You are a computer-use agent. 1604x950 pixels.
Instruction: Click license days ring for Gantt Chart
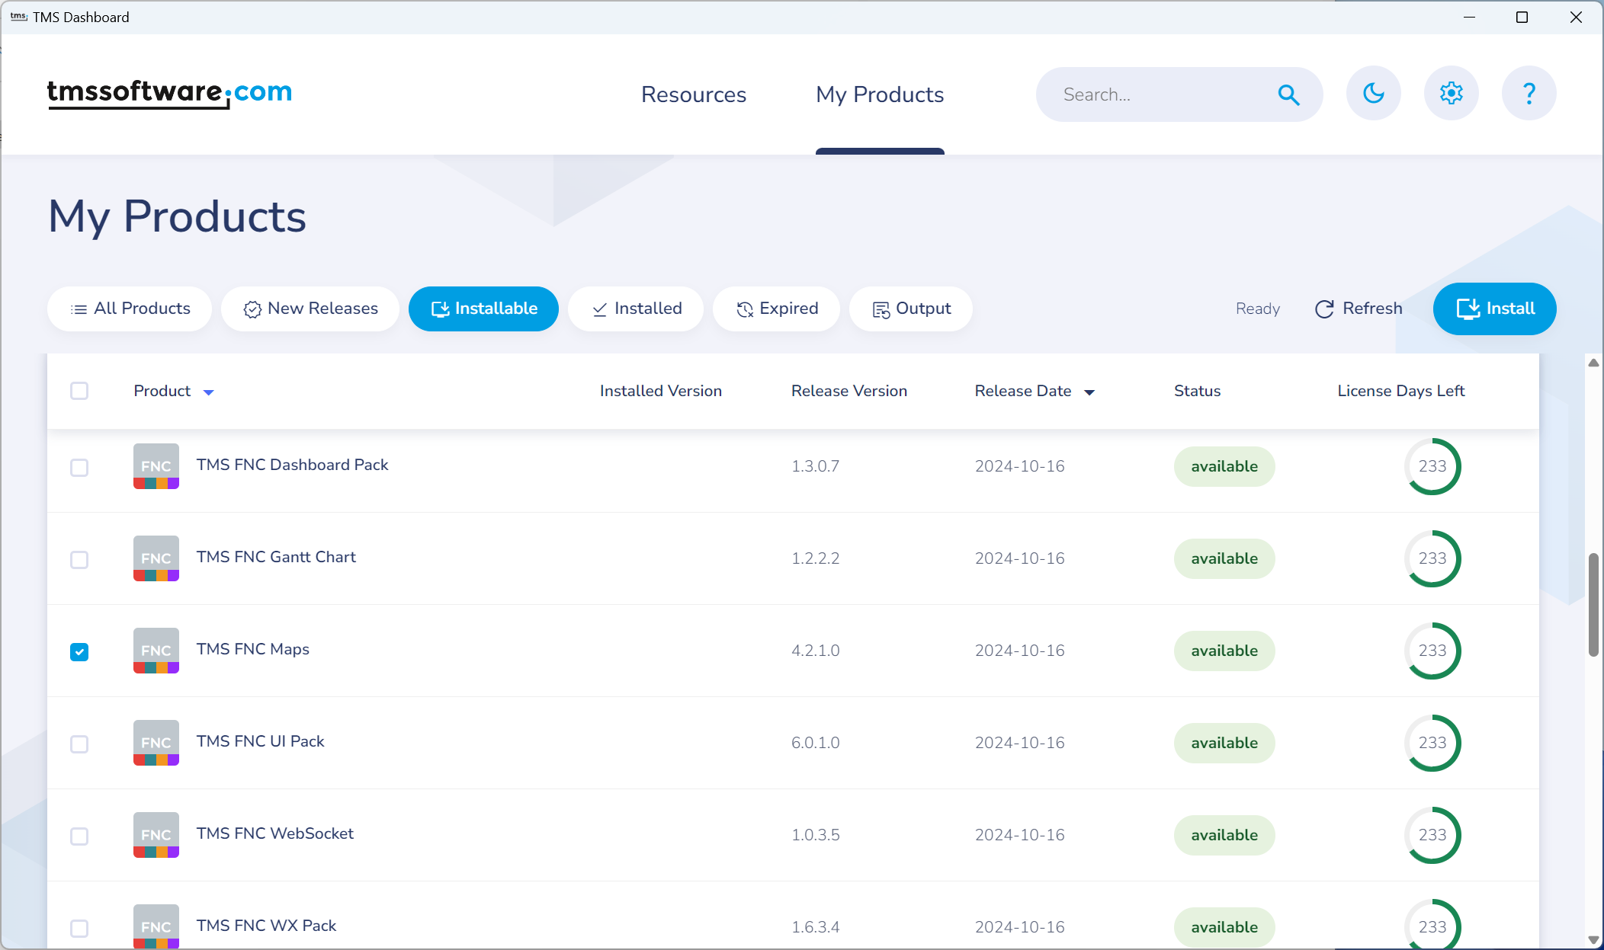1432,558
